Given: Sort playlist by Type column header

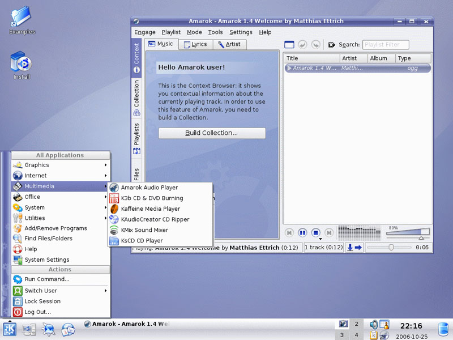Looking at the screenshot, I should (413, 58).
